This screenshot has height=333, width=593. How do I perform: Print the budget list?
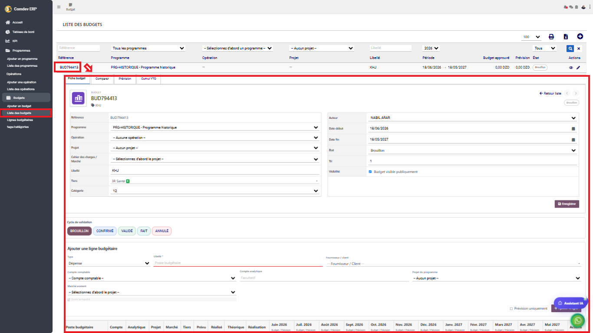(551, 37)
